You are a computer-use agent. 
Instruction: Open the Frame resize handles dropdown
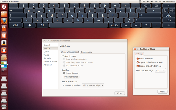pos(93,86)
